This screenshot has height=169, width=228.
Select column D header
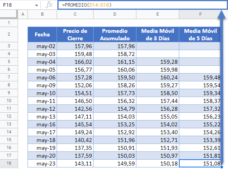[x=115, y=14]
